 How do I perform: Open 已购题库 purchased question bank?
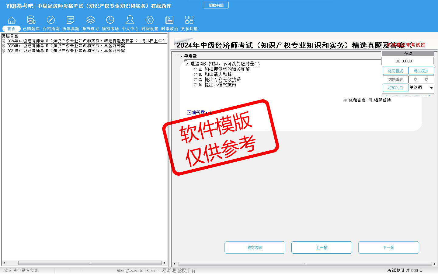coord(31,20)
